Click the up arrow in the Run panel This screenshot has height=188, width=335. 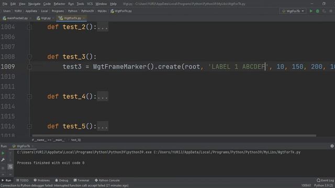pyautogui.click(x=10, y=153)
